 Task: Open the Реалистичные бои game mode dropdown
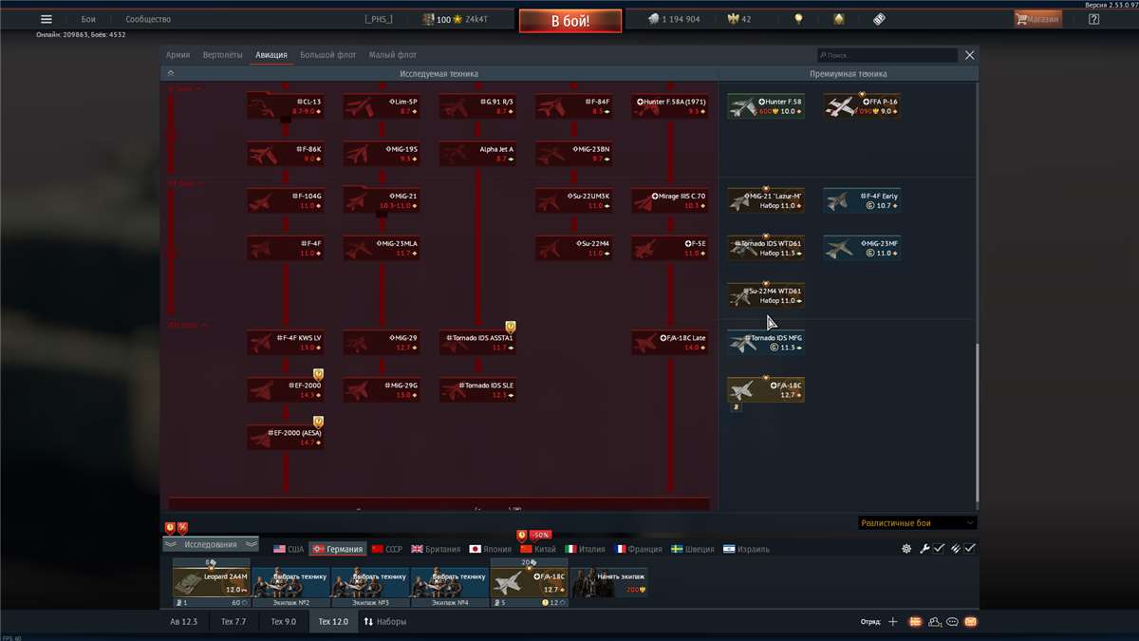(916, 522)
